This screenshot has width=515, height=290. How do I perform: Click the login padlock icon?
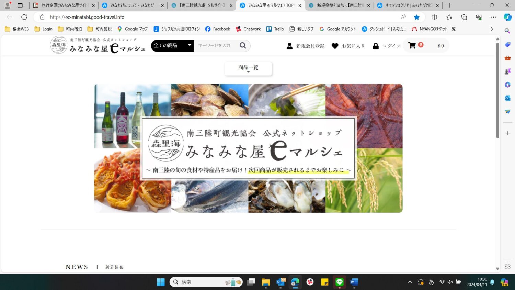376,46
